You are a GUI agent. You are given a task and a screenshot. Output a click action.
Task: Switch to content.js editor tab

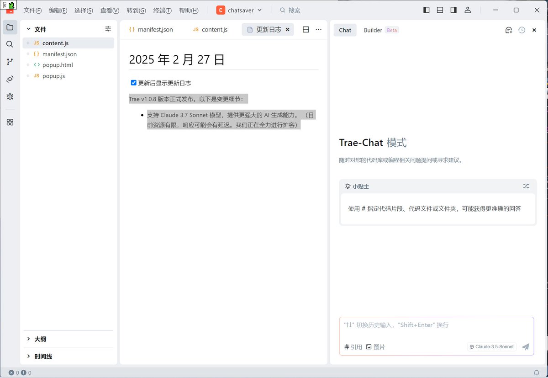pos(210,29)
